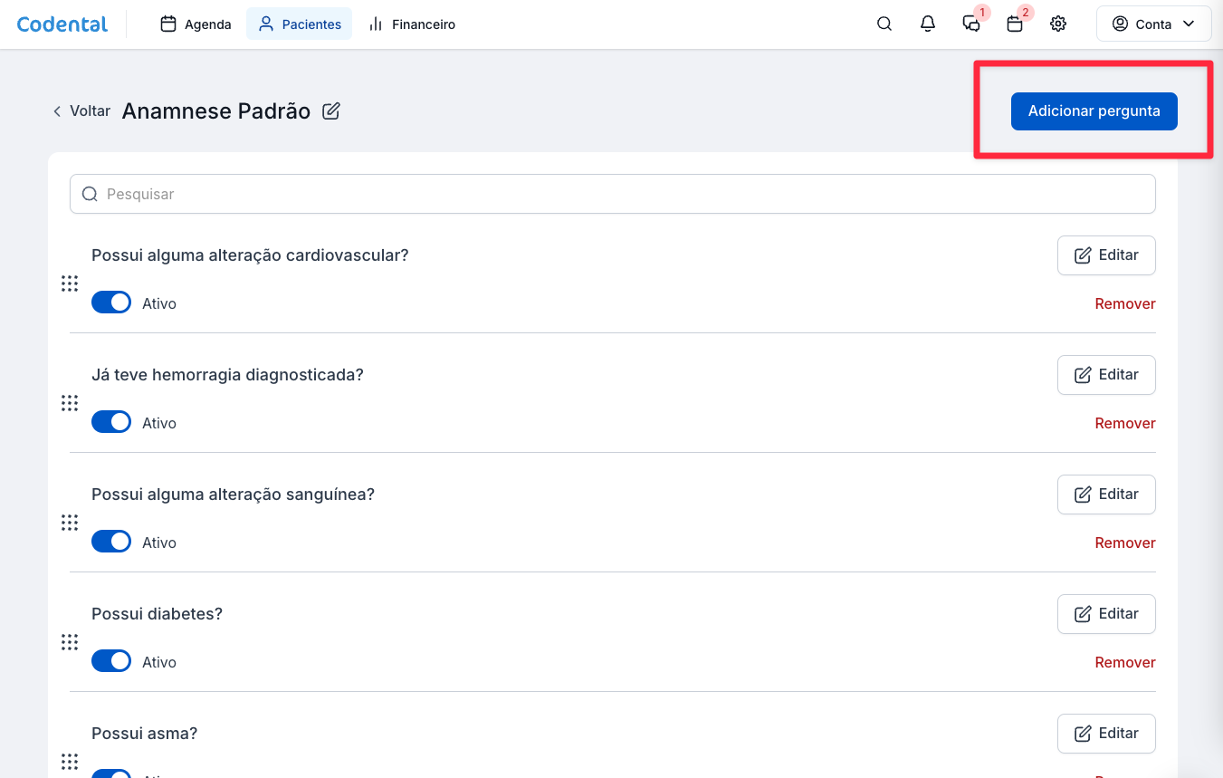Screen dimensions: 1223x778
Task: Click drag handle beside Possui diabetes question
Action: (x=70, y=642)
